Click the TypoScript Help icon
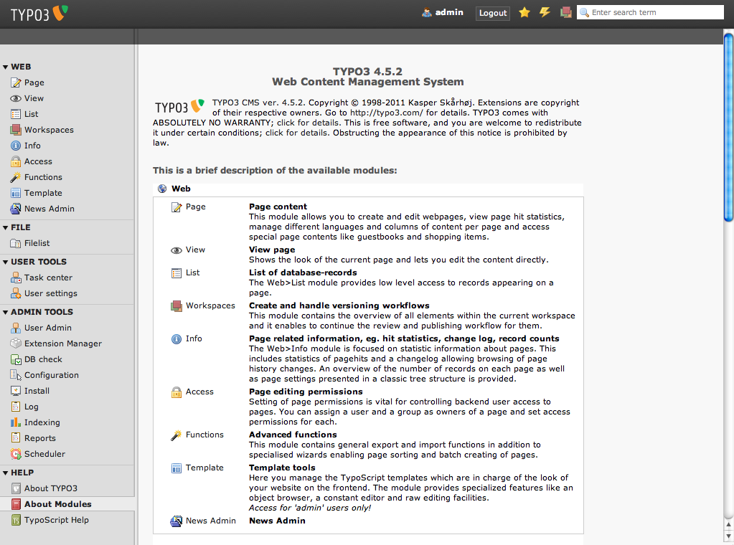This screenshot has height=545, width=734. pyautogui.click(x=16, y=520)
